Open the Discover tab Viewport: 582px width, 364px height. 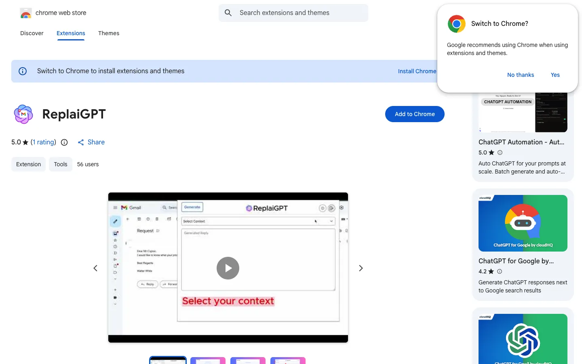tap(32, 33)
